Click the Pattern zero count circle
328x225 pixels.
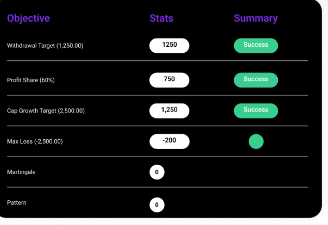[157, 205]
